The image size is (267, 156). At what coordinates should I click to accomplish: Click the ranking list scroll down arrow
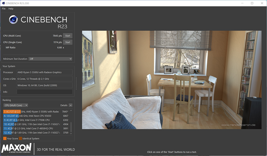(x=71, y=134)
